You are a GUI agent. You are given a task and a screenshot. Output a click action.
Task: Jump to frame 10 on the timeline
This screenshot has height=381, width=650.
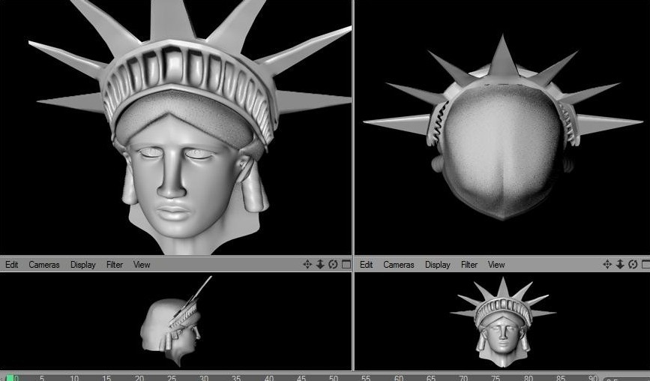(x=73, y=378)
